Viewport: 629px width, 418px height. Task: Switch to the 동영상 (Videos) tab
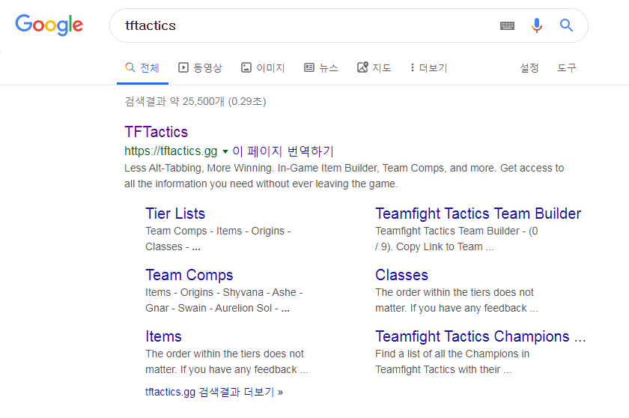[x=200, y=68]
